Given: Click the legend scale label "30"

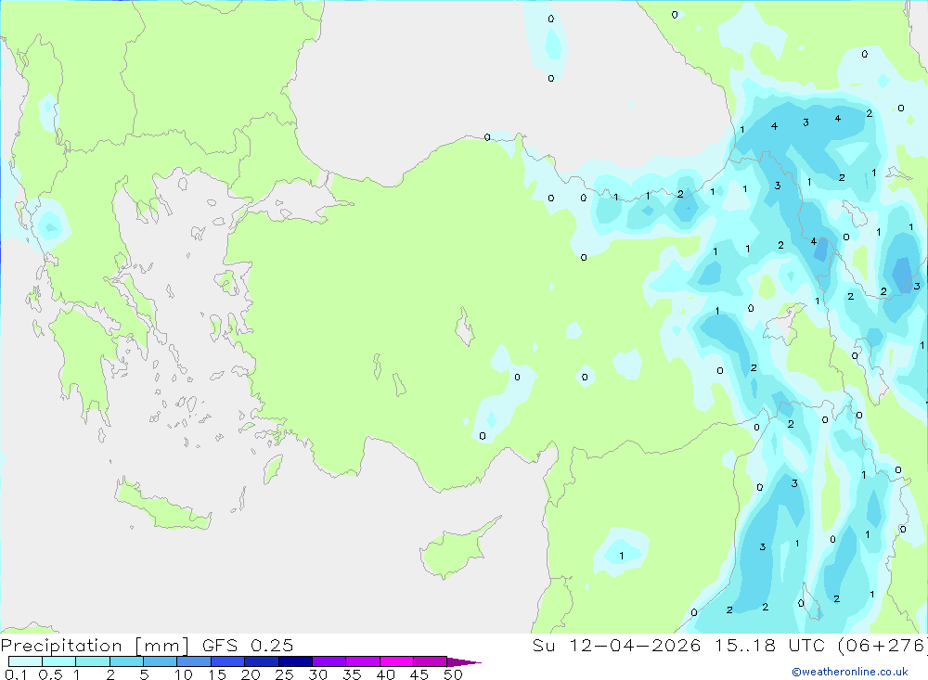Looking at the screenshot, I should (318, 674).
